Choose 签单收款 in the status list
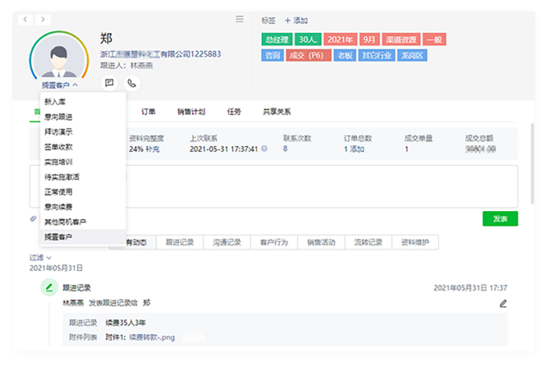This screenshot has height=367, width=549. 58,147
